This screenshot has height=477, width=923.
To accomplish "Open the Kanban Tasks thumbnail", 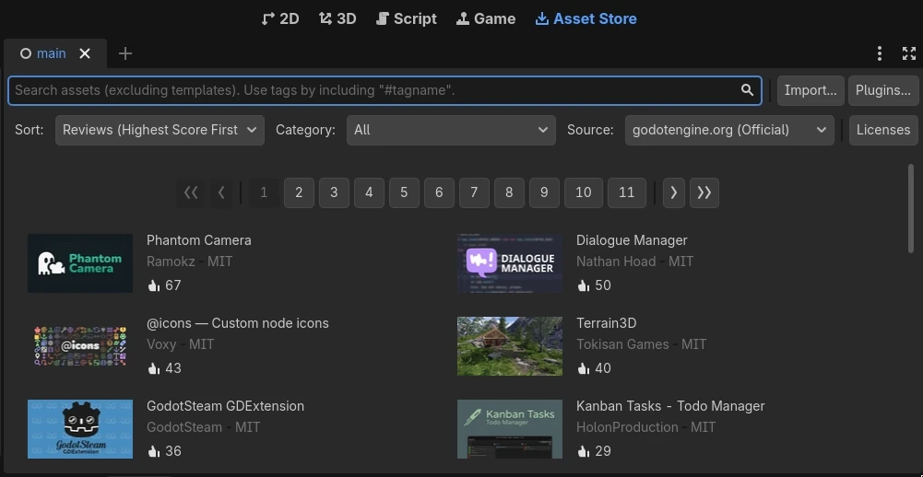I will [x=510, y=429].
